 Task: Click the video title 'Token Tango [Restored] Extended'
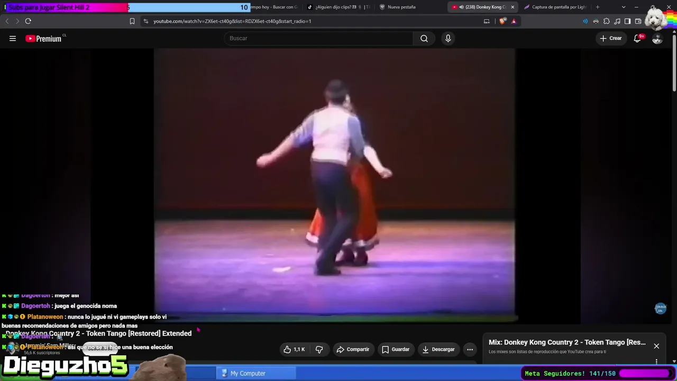[98, 333]
